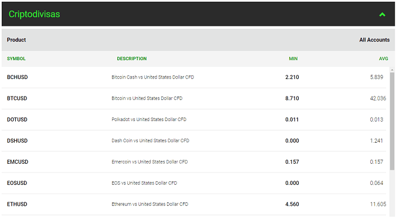Click the Criptodivisas section title
The image size is (396, 217).
[x=35, y=14]
